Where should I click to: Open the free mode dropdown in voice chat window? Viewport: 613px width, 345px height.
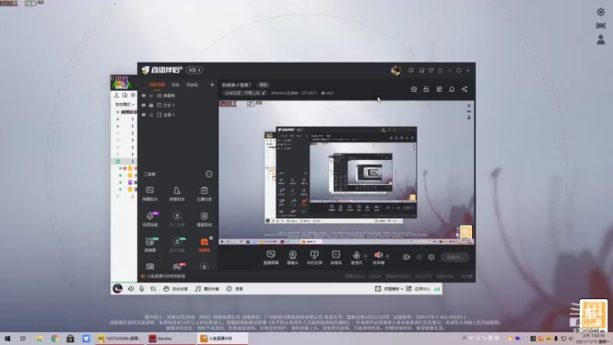coord(124,104)
